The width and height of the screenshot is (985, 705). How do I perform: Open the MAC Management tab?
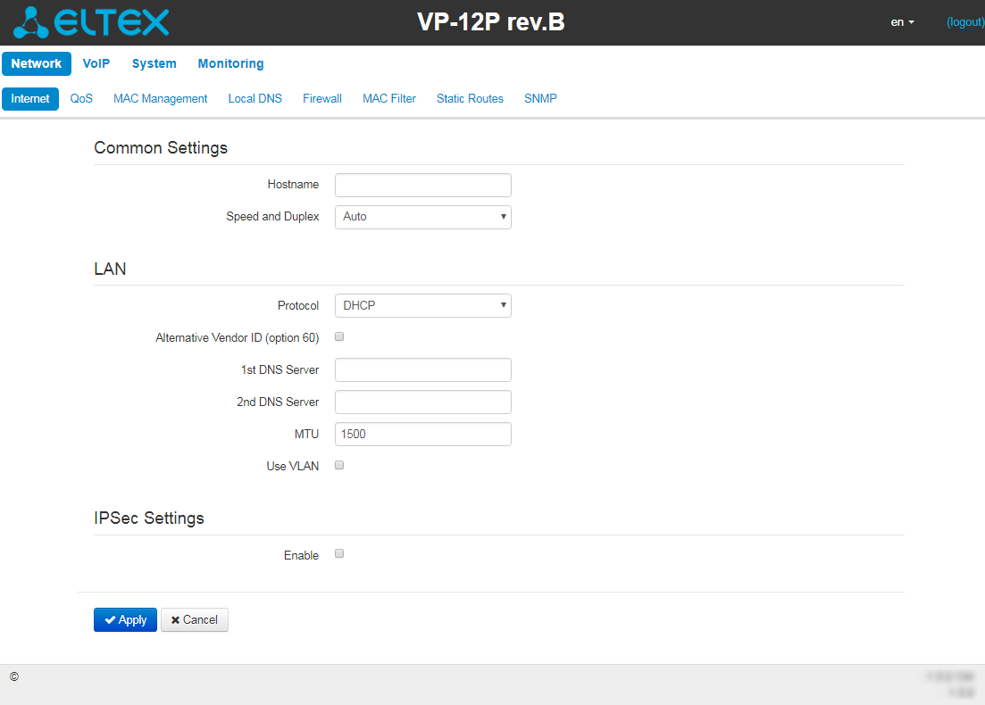pos(160,99)
